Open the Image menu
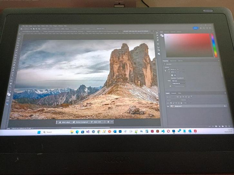The height and width of the screenshot is (175, 234). coord(30,26)
